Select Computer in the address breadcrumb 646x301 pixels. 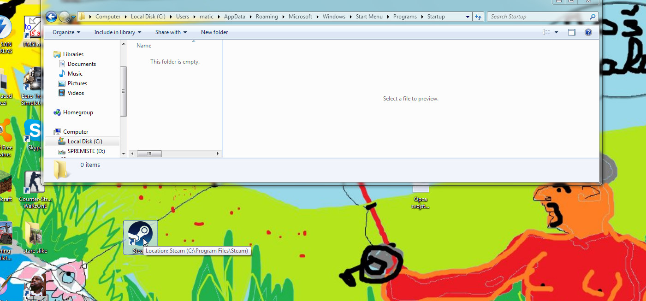[108, 17]
